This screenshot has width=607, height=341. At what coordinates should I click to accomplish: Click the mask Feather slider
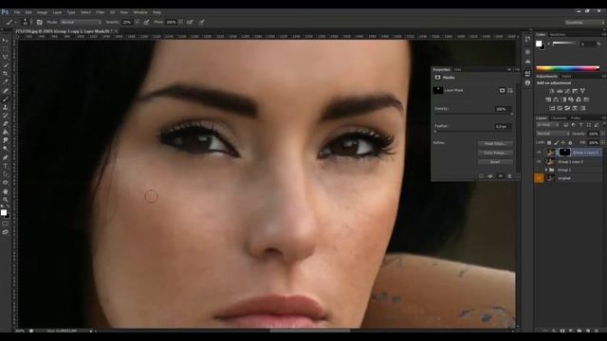474,132
